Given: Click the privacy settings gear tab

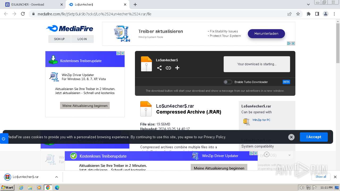Looking at the screenshot, I should coord(4,139).
